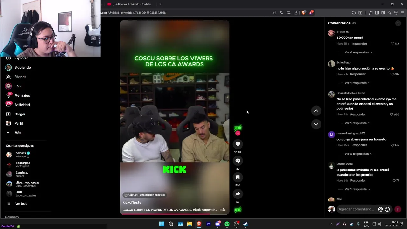407x229 pixels.
Task: Open Premiere Pro from the Windows taskbar
Action: pos(208,224)
